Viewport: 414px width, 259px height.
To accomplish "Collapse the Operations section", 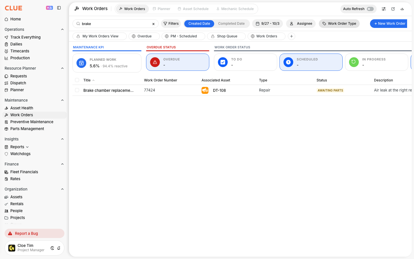I will (x=62, y=29).
